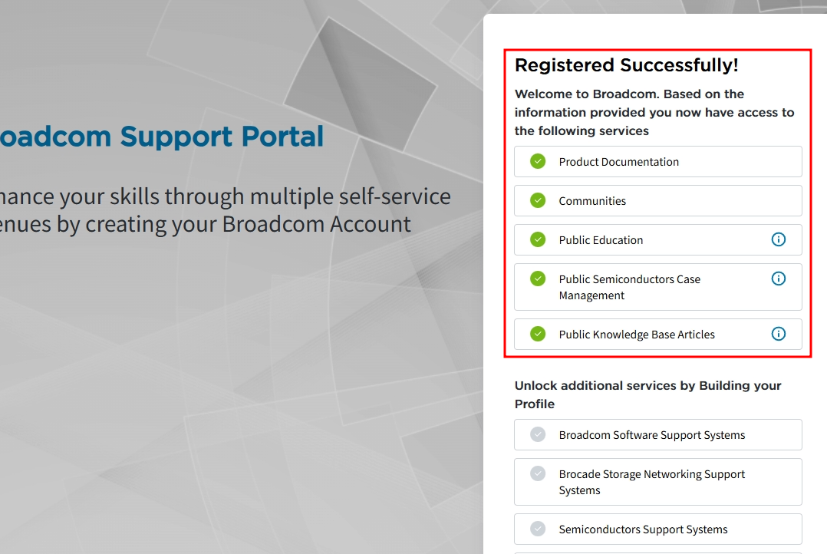Choose Broadcom Software Support Systems option
Image resolution: width=827 pixels, height=554 pixels.
pyautogui.click(x=658, y=435)
